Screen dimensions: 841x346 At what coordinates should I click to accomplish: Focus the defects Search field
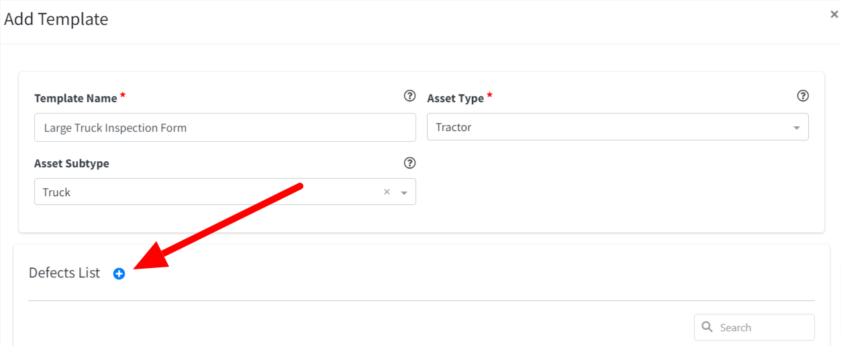[754, 327]
